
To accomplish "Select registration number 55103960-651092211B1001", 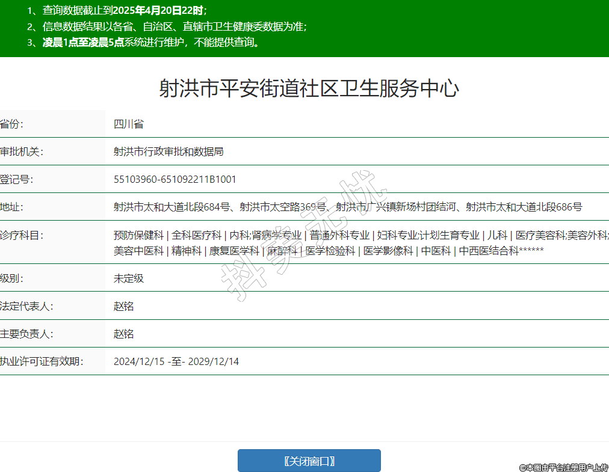I will (175, 179).
